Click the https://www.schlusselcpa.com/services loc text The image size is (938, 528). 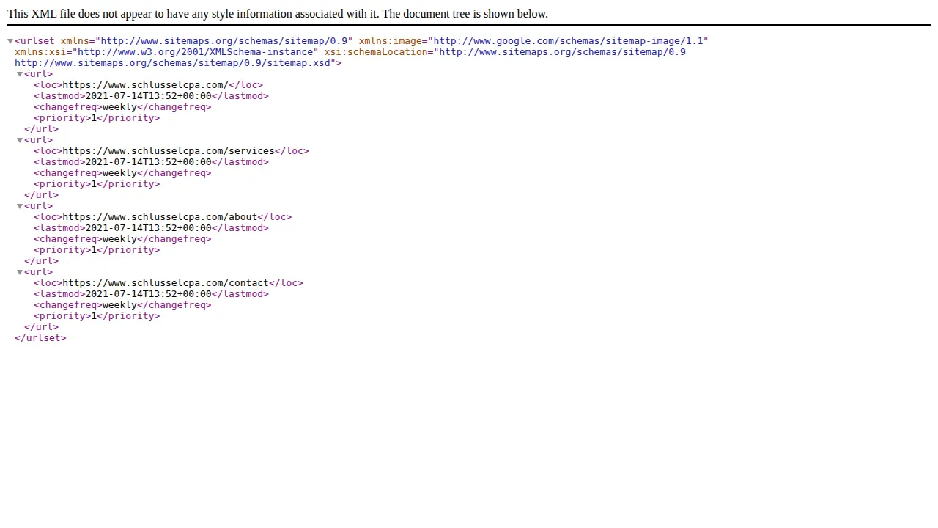[x=169, y=151]
